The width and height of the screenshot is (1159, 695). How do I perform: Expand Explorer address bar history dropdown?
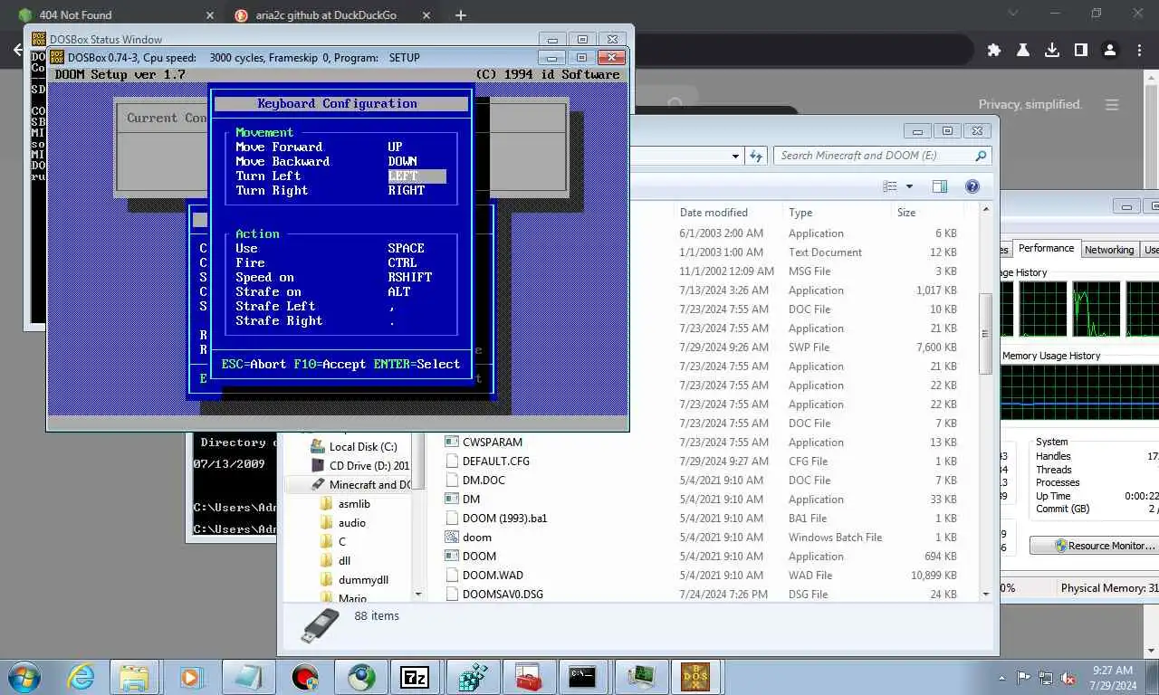[x=736, y=156]
